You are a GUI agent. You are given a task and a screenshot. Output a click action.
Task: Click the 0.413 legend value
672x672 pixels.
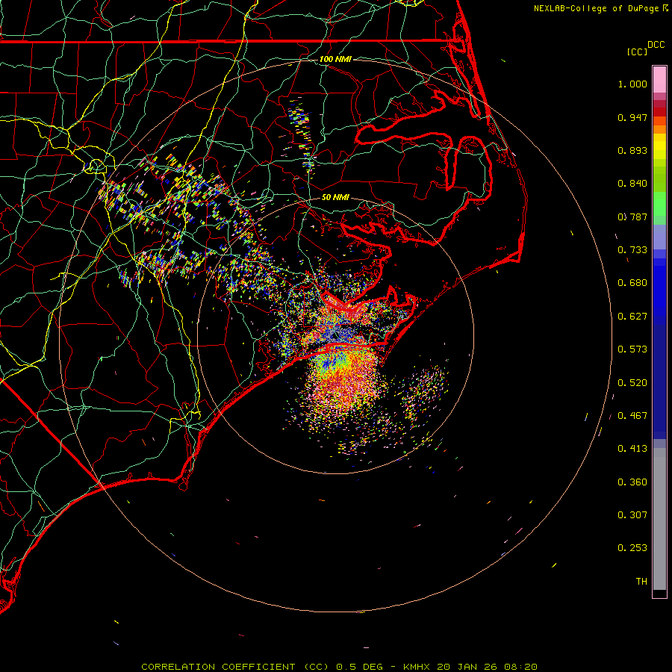(x=632, y=449)
